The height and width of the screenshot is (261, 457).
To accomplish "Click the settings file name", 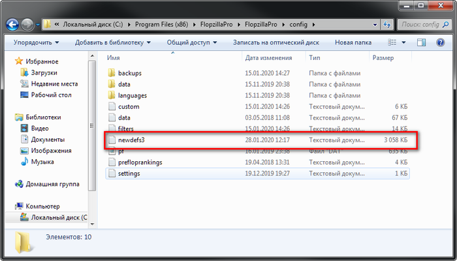I will tap(129, 174).
